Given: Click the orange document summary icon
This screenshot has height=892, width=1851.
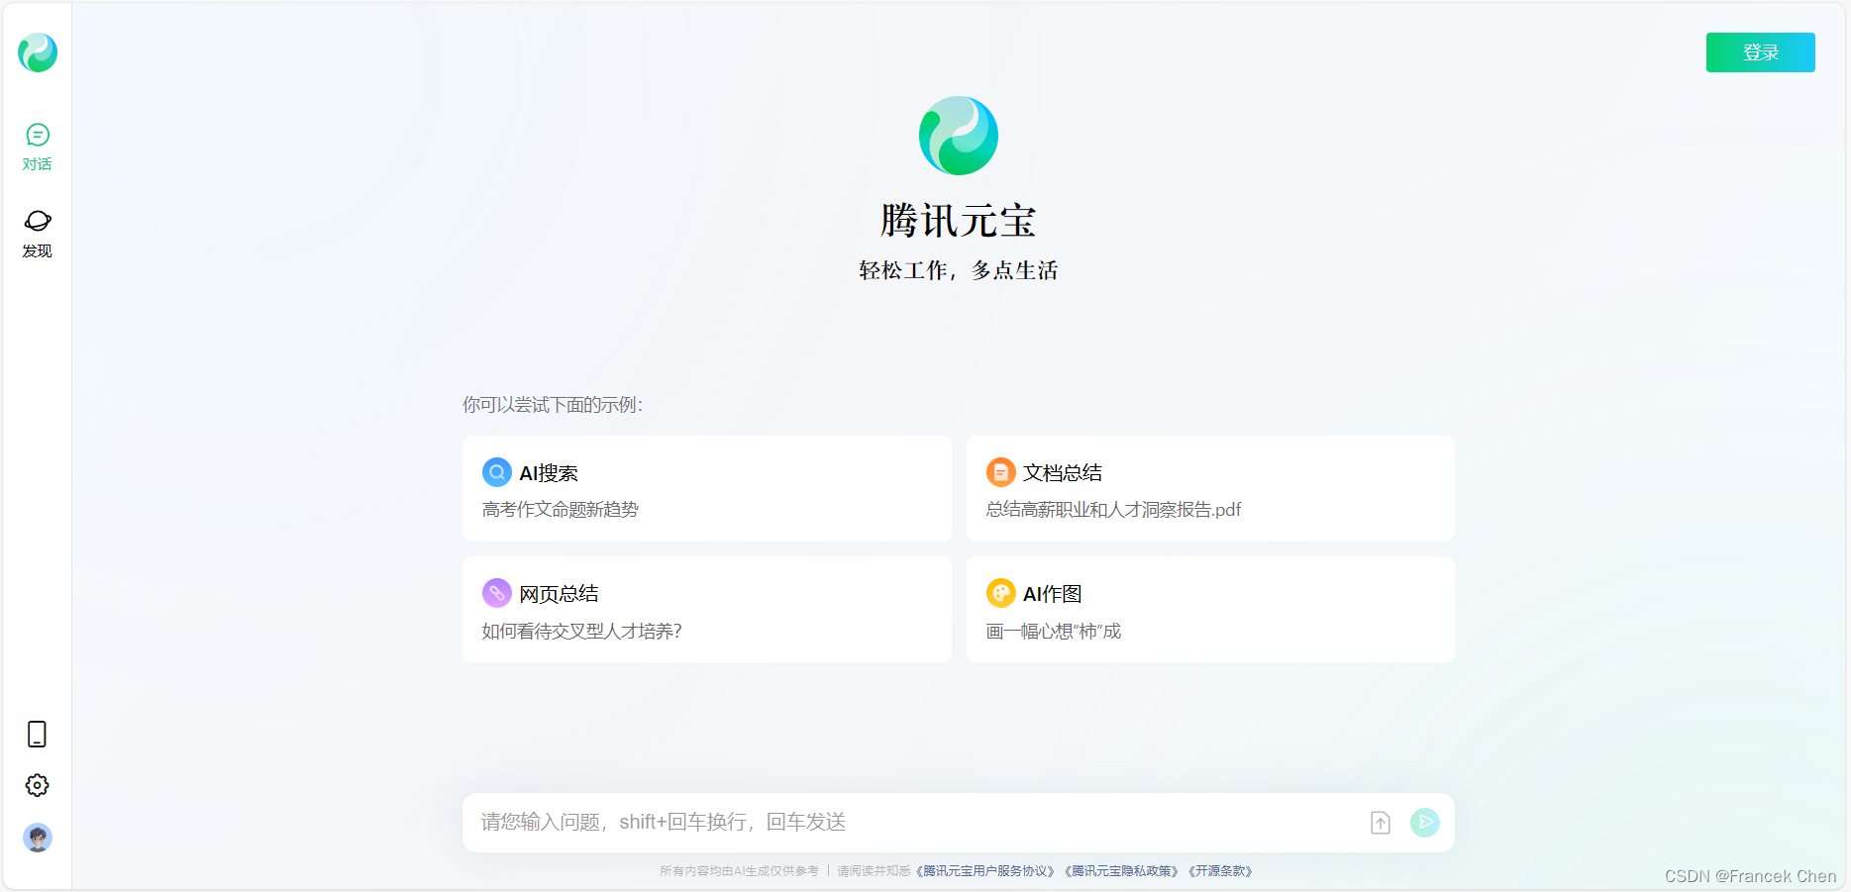Looking at the screenshot, I should (x=1000, y=472).
